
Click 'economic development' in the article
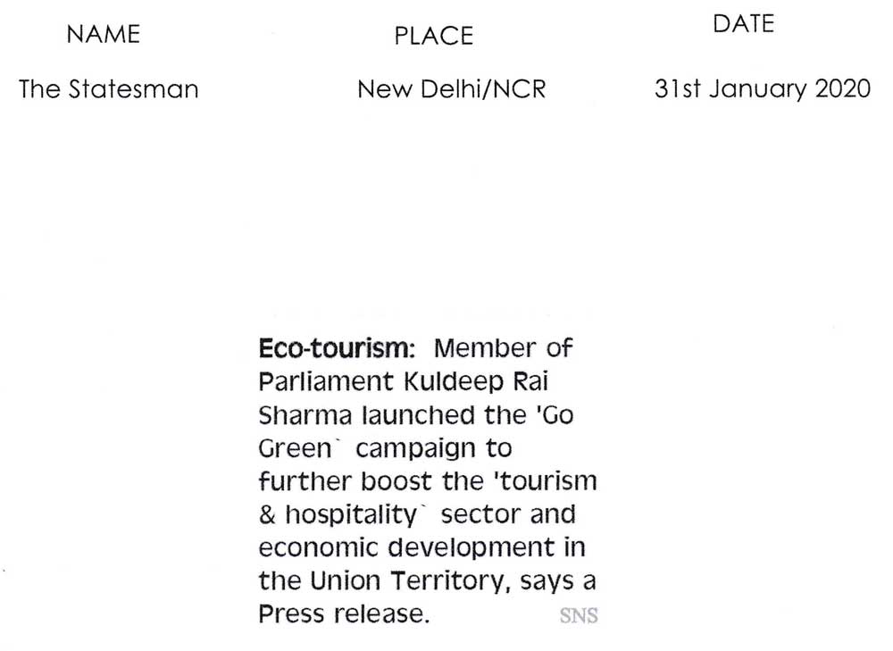(x=406, y=548)
